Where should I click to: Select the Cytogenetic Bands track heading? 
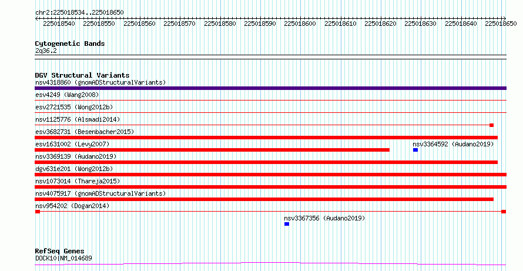click(70, 44)
